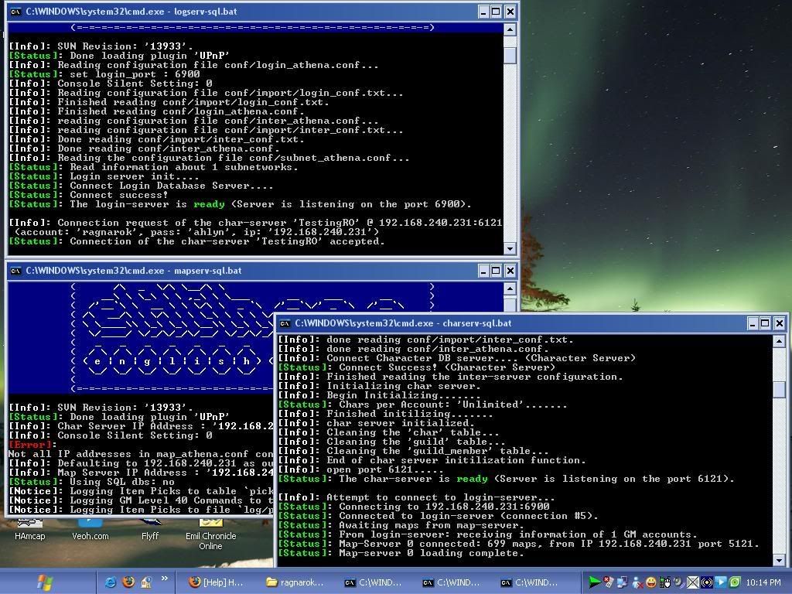The width and height of the screenshot is (792, 594).
Task: Switch to the ragnarok folder taskbar button
Action: 295,582
